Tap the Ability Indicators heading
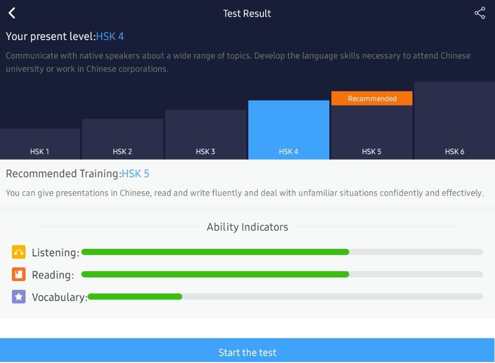 [247, 227]
